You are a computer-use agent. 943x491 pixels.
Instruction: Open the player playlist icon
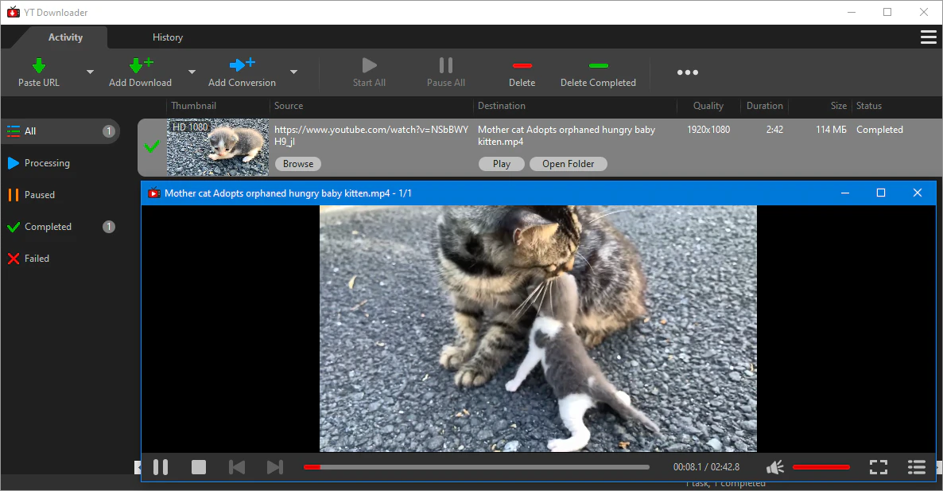916,467
